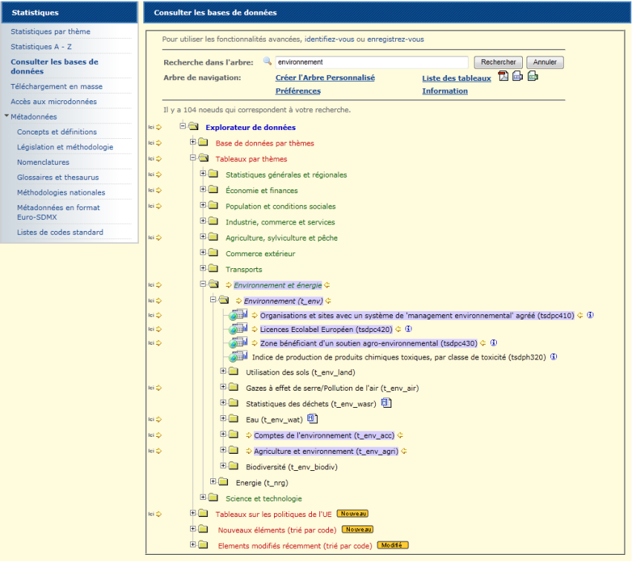Click the 'Ici' arrow beside Agriculture, sylviculture et pêche
Image resolution: width=632 pixels, height=563 pixels.
click(x=154, y=238)
